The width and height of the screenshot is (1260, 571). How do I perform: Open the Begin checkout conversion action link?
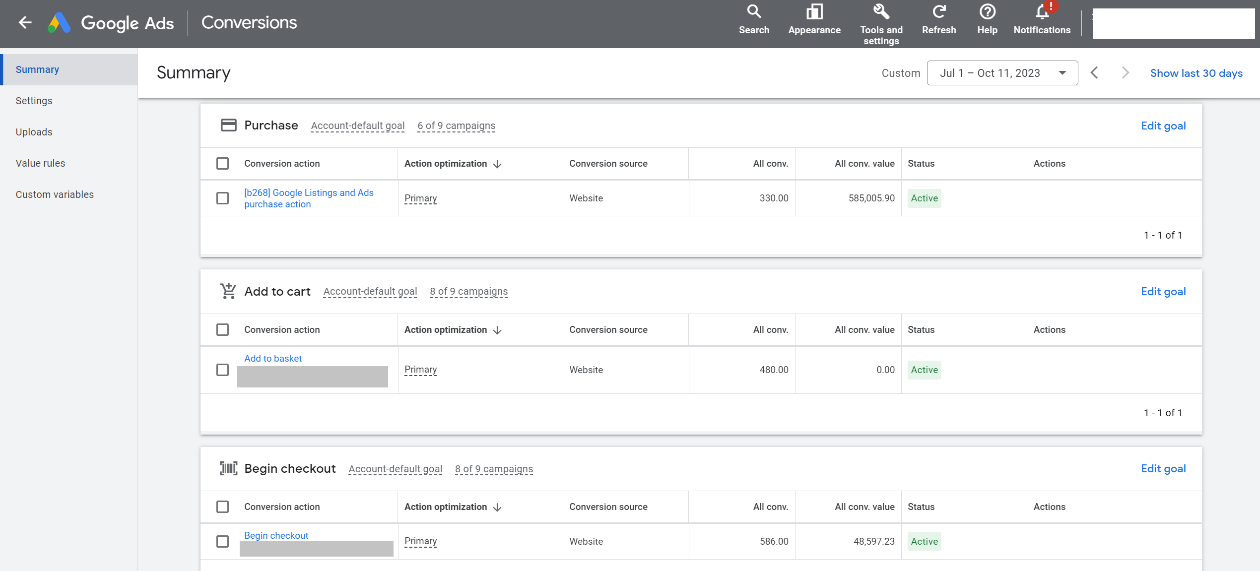pos(276,535)
